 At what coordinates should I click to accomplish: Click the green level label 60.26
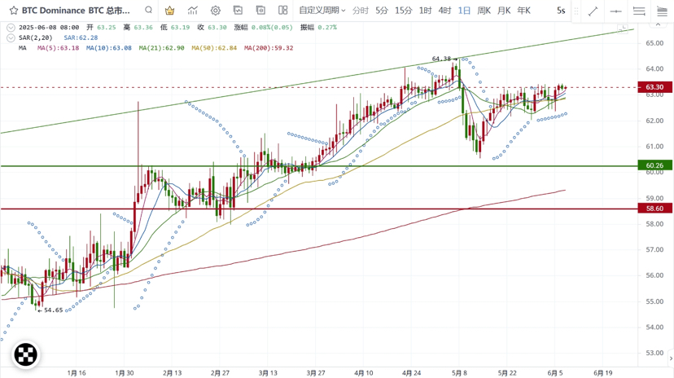pyautogui.click(x=654, y=165)
